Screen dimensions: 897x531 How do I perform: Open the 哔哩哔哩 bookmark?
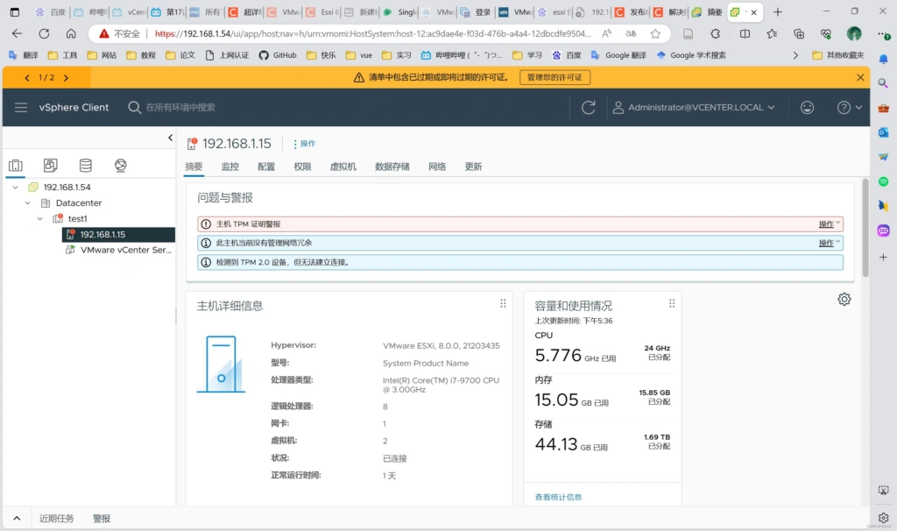[462, 55]
